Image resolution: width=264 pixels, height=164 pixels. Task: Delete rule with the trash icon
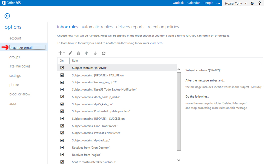(x=78, y=53)
